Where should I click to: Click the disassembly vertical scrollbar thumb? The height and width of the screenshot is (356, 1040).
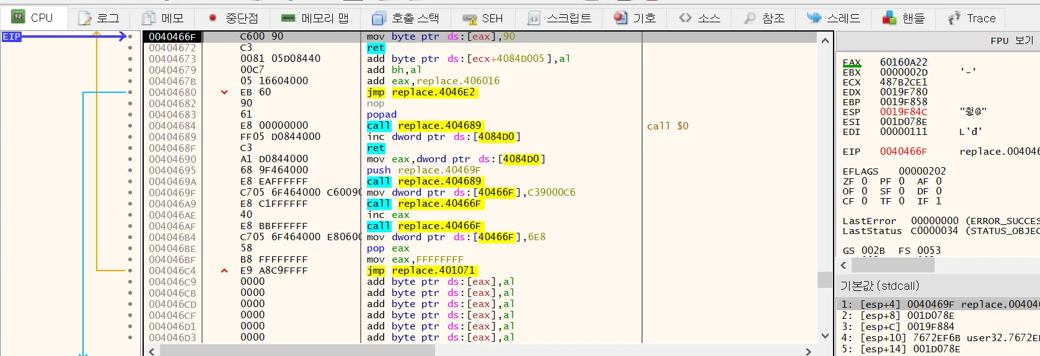point(824,279)
